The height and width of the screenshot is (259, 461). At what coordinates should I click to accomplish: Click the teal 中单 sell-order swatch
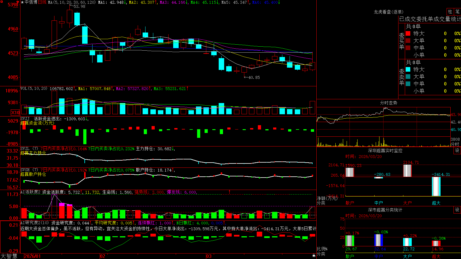408,84
